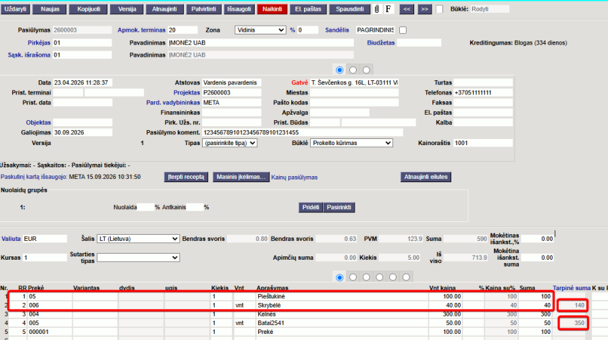The image size is (608, 340).
Task: Click Data field 23.04.2026
Action: [82, 83]
